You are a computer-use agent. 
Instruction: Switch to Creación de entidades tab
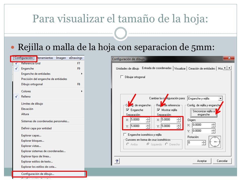(202, 68)
